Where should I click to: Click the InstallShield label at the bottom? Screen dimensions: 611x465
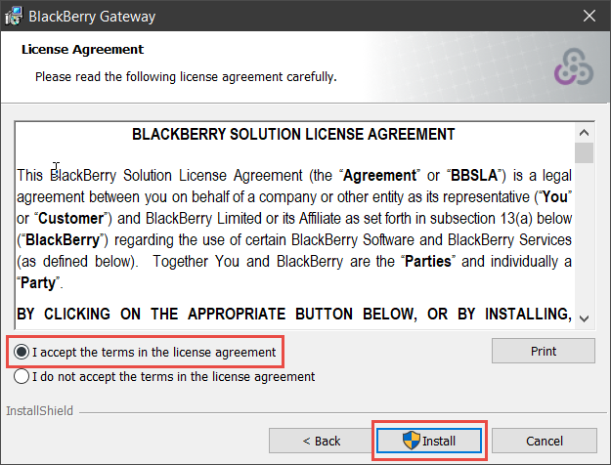(x=40, y=411)
